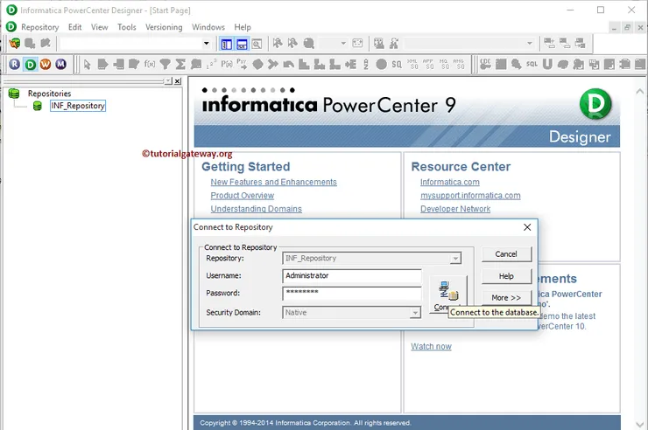
Task: Visit the Informatica.com link
Action: pos(449,182)
